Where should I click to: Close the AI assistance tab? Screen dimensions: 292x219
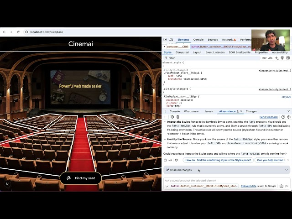coord(241,111)
